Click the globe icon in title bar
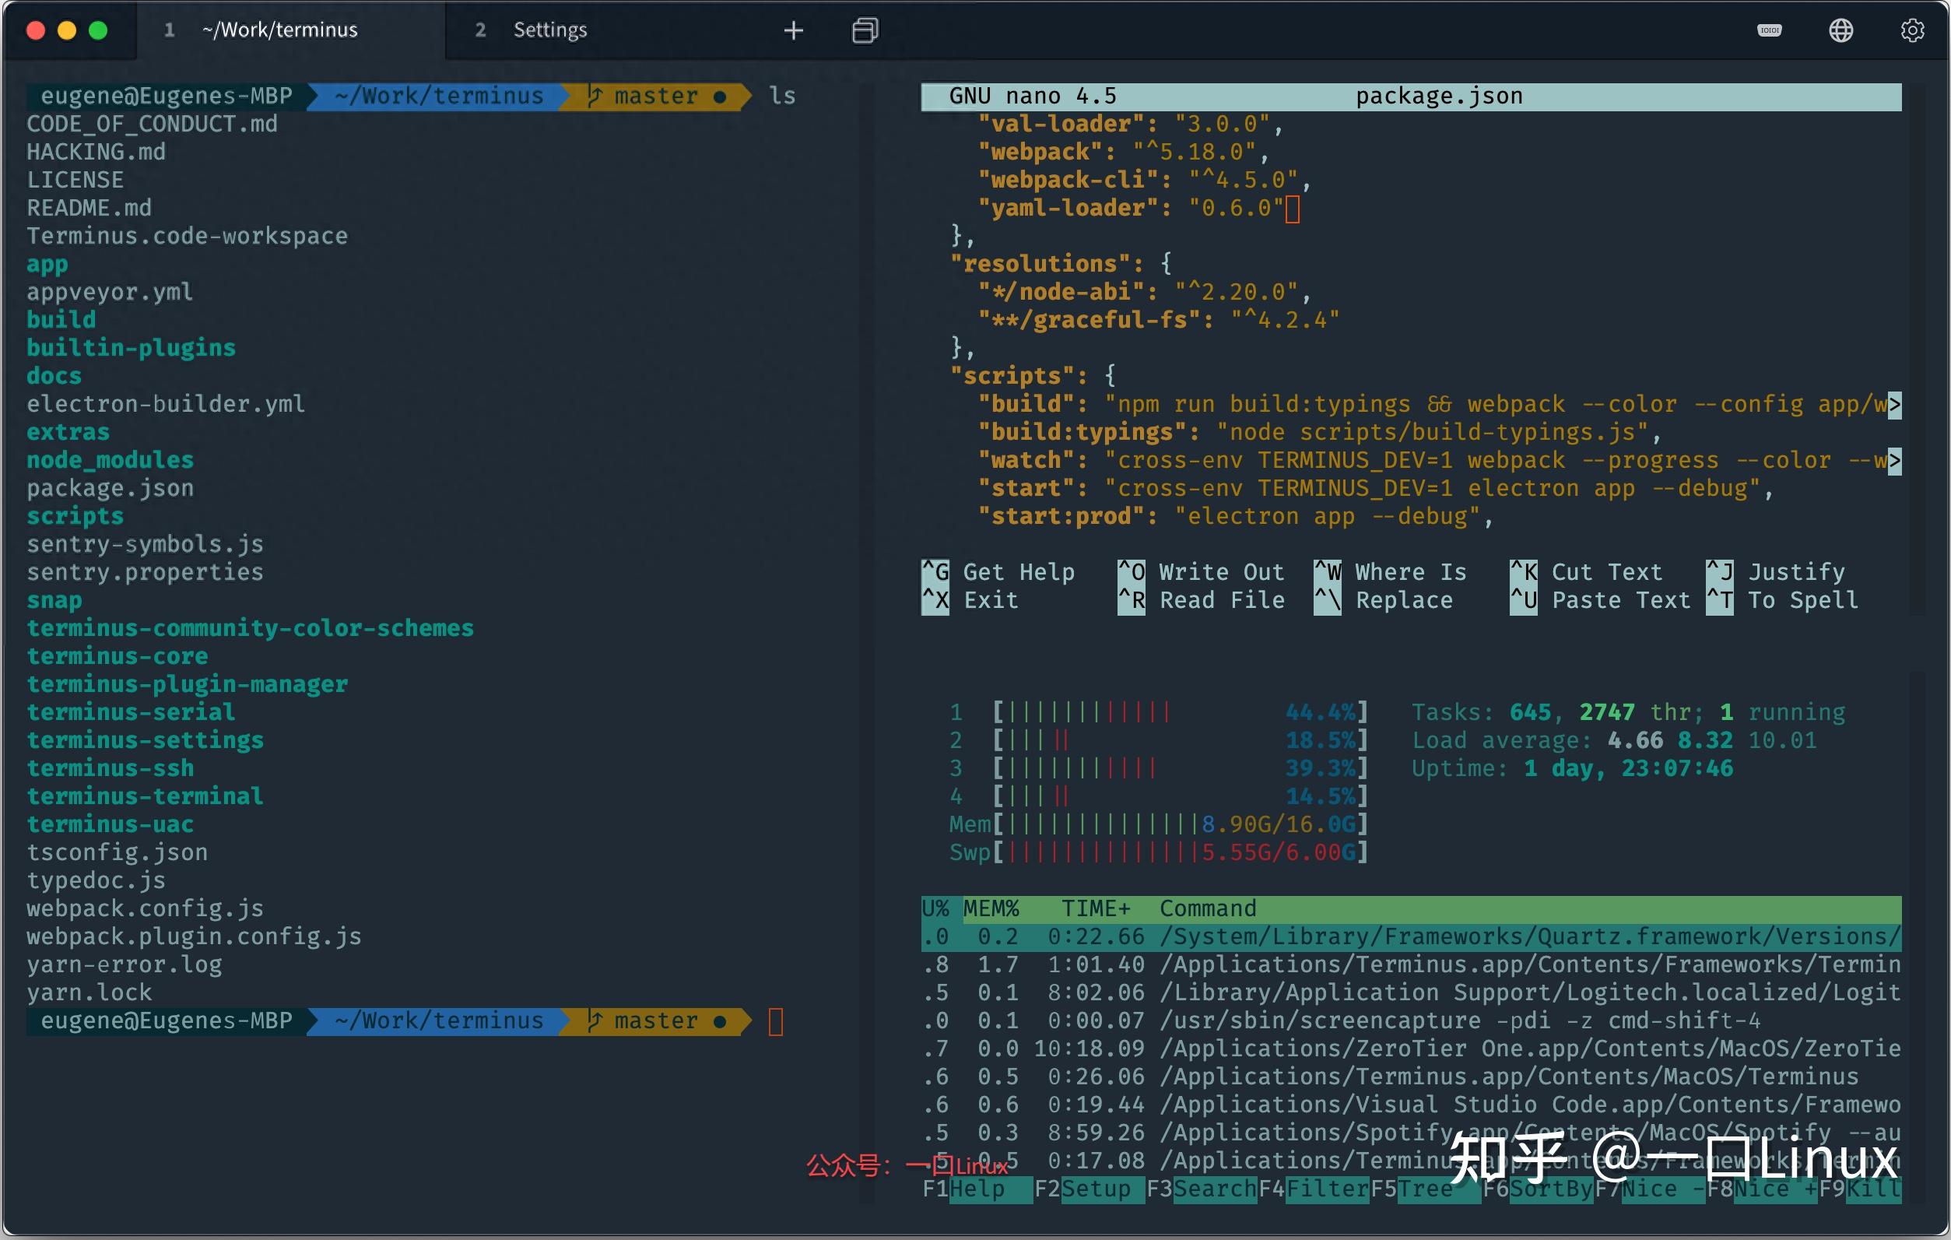Screen dimensions: 1951x1240 point(1840,30)
